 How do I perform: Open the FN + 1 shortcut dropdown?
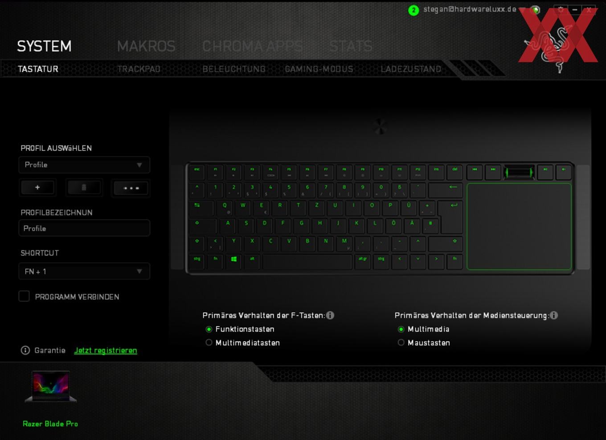click(x=84, y=271)
